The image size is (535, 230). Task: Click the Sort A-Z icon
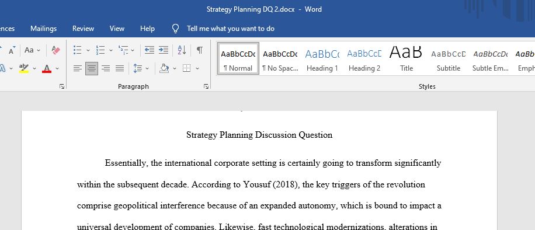tap(182, 50)
